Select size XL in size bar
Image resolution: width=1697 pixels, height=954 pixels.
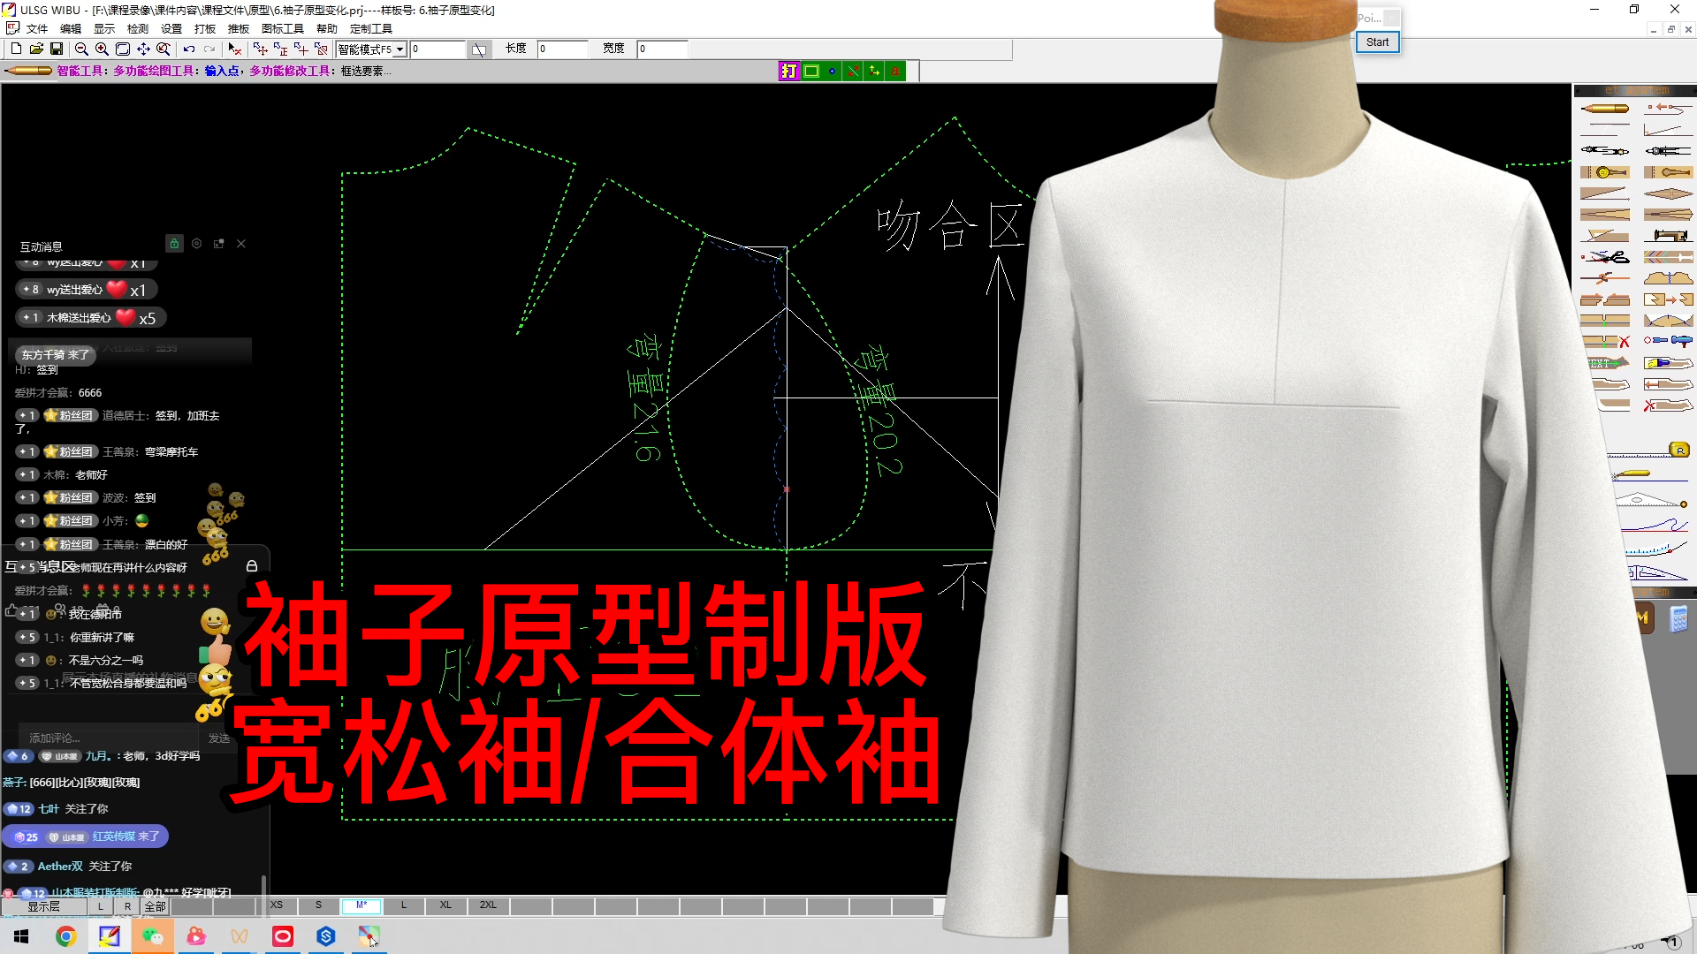446,905
